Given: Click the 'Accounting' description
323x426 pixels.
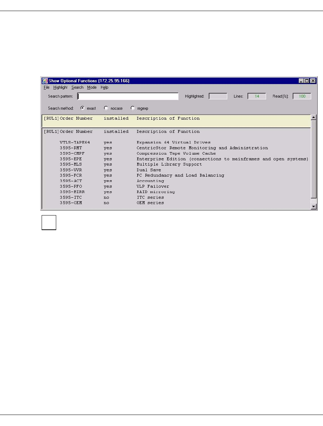Looking at the screenshot, I should [150, 181].
